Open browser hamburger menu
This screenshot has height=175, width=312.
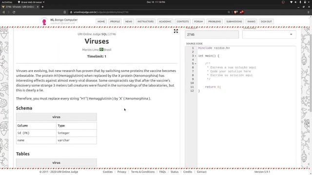pyautogui.click(x=308, y=12)
